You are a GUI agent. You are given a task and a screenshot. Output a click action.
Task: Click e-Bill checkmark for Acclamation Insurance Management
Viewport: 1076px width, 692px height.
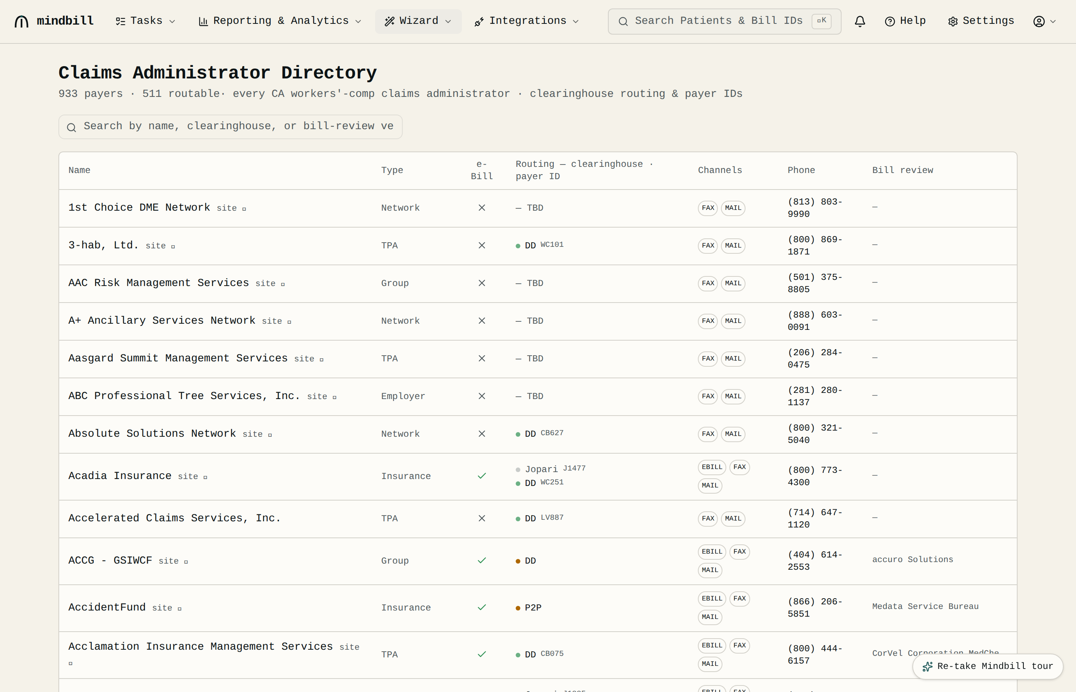tap(482, 654)
